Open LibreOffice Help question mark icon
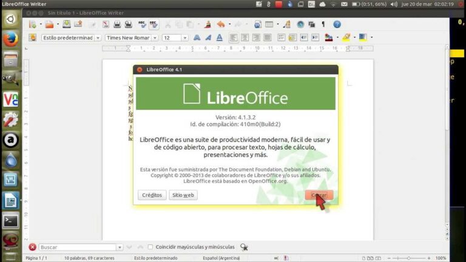 (337, 24)
